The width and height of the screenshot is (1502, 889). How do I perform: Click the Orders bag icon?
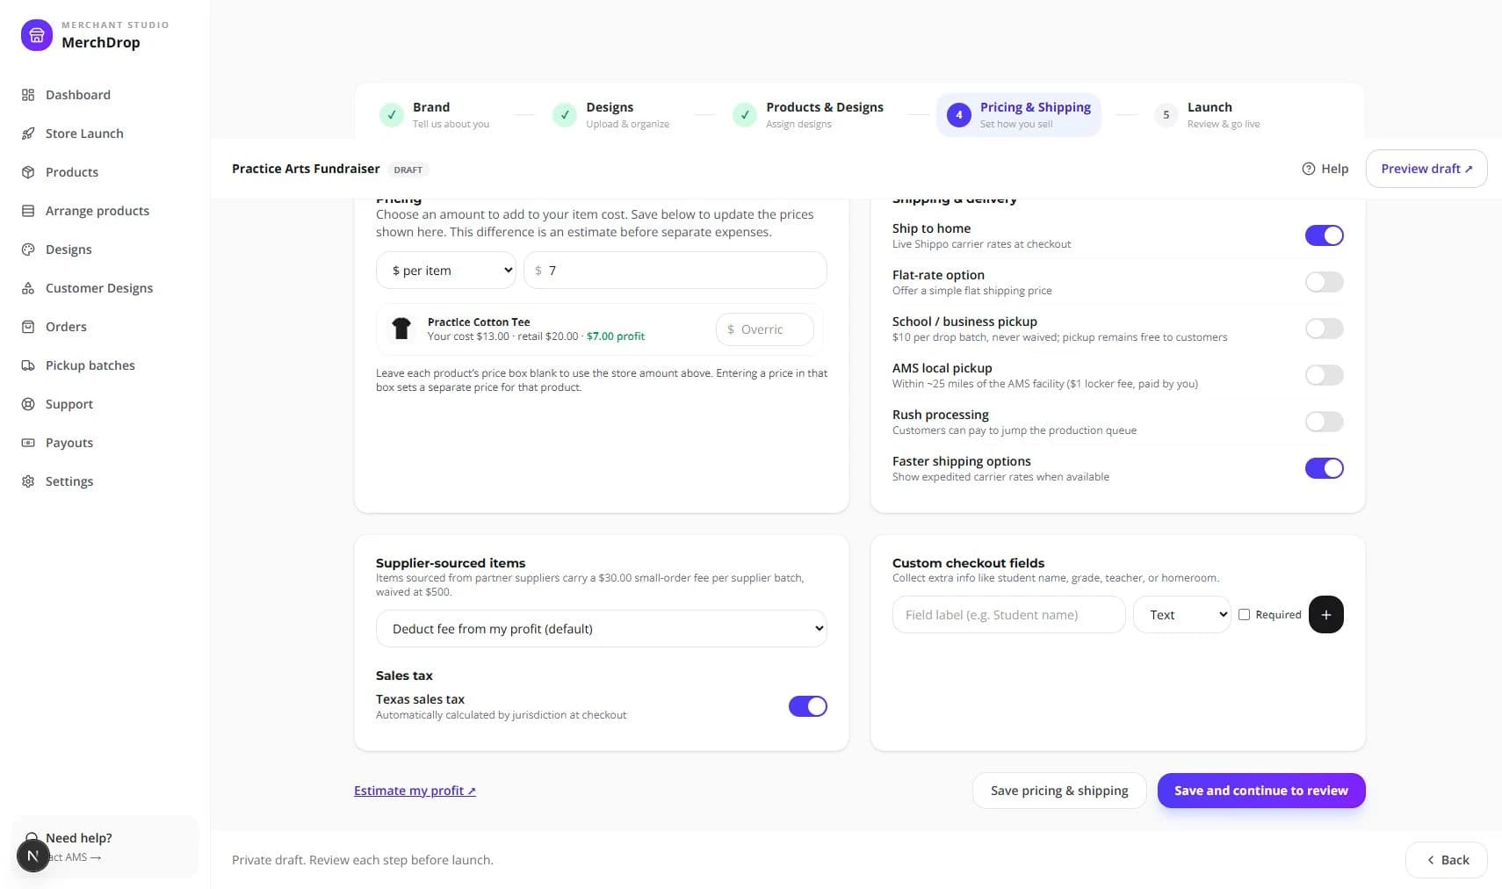[x=28, y=327]
